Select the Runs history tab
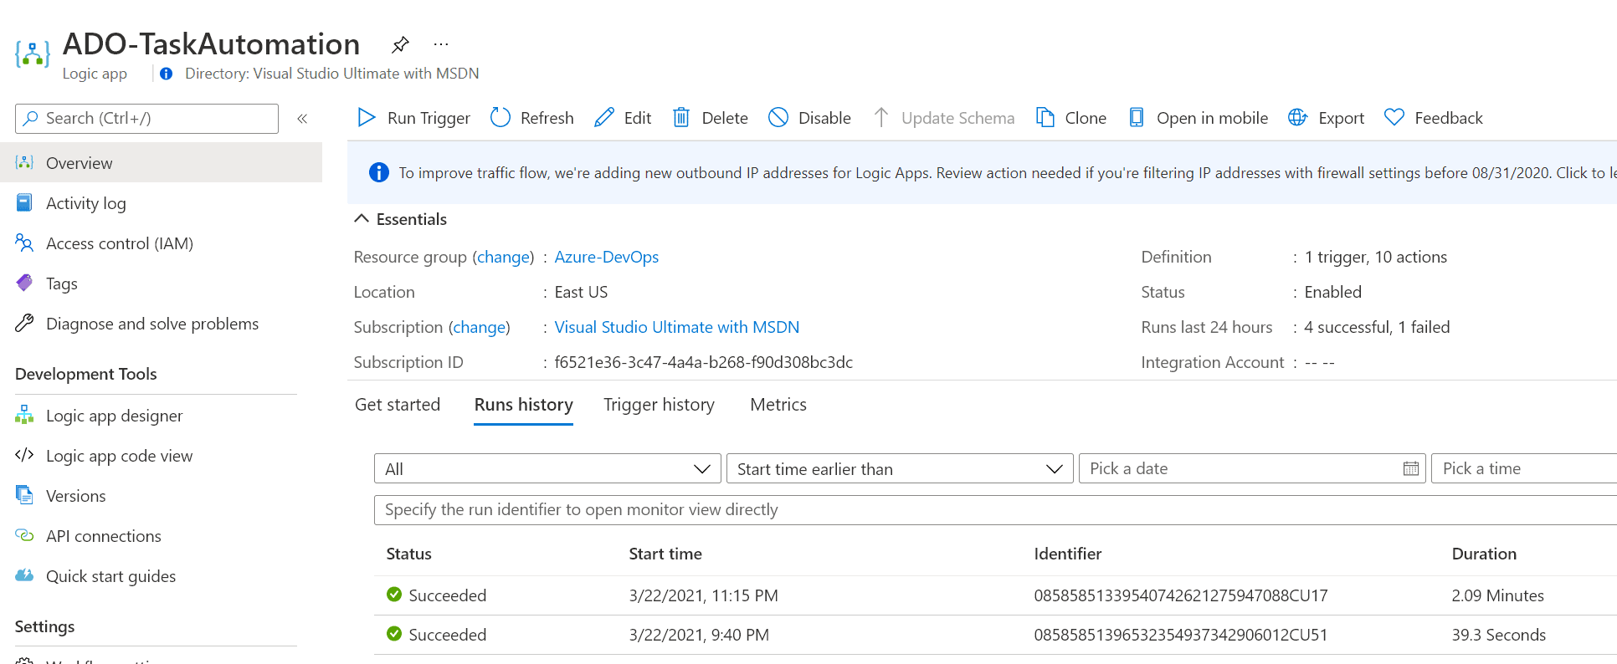The image size is (1617, 664). pos(523,405)
